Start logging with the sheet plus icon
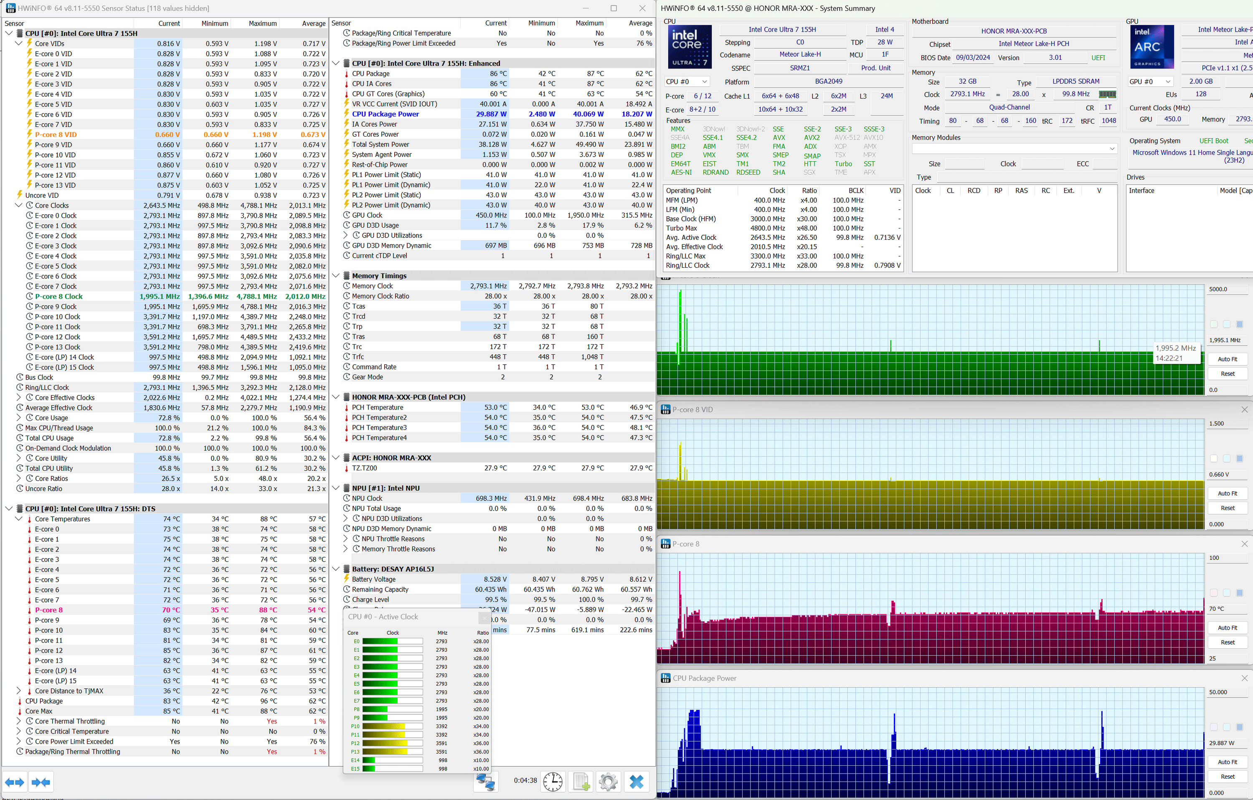 coord(581,782)
